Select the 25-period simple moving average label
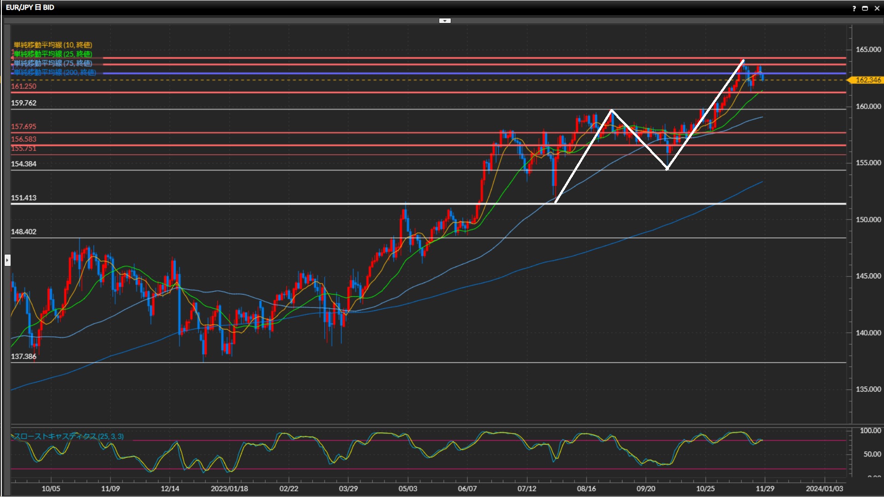The image size is (884, 497). click(53, 54)
